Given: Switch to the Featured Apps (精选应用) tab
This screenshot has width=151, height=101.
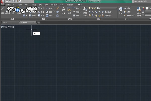Looking at the screenshot, I should [x=70, y=5].
